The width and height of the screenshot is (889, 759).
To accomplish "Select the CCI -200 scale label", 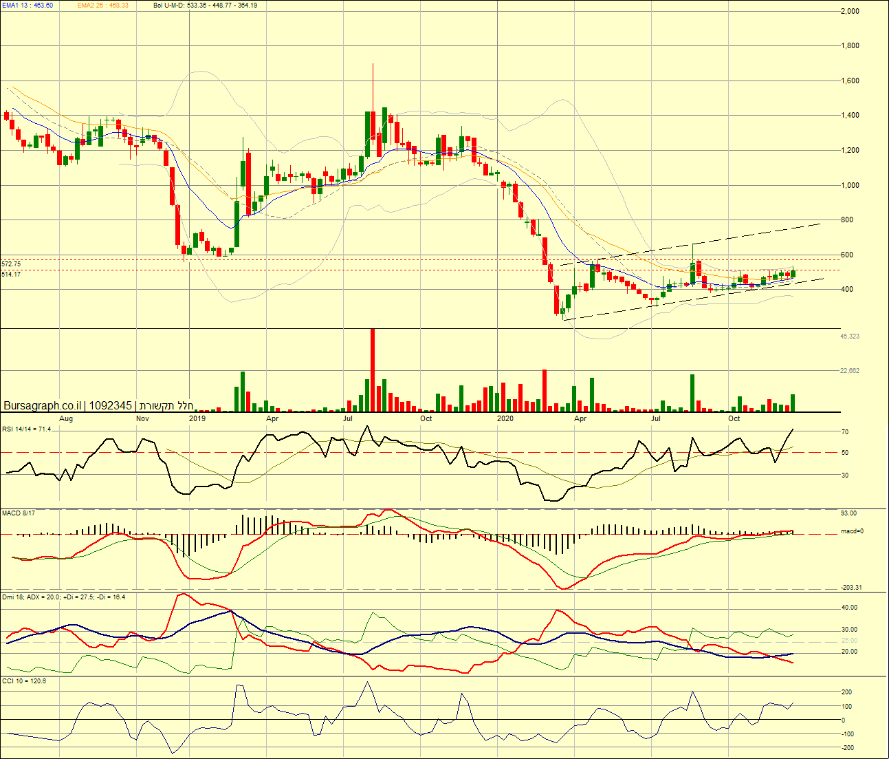I will pyautogui.click(x=847, y=748).
